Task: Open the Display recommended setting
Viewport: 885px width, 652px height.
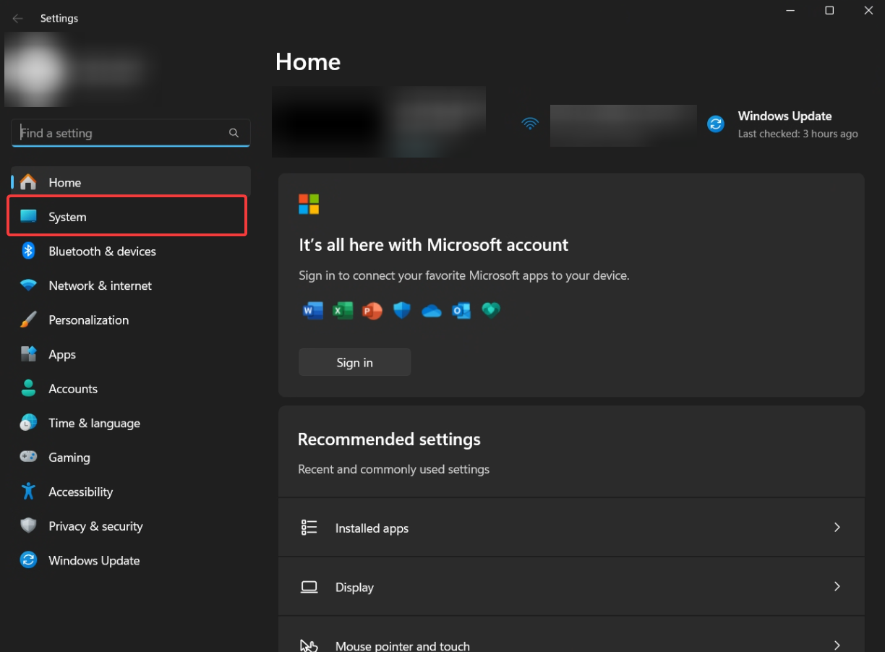Action: (571, 587)
